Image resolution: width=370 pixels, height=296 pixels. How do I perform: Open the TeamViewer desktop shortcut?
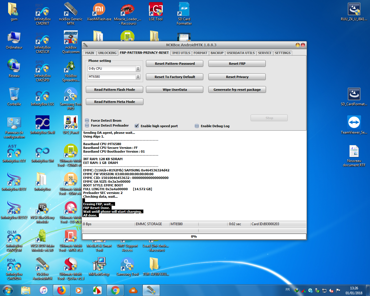[354, 125]
